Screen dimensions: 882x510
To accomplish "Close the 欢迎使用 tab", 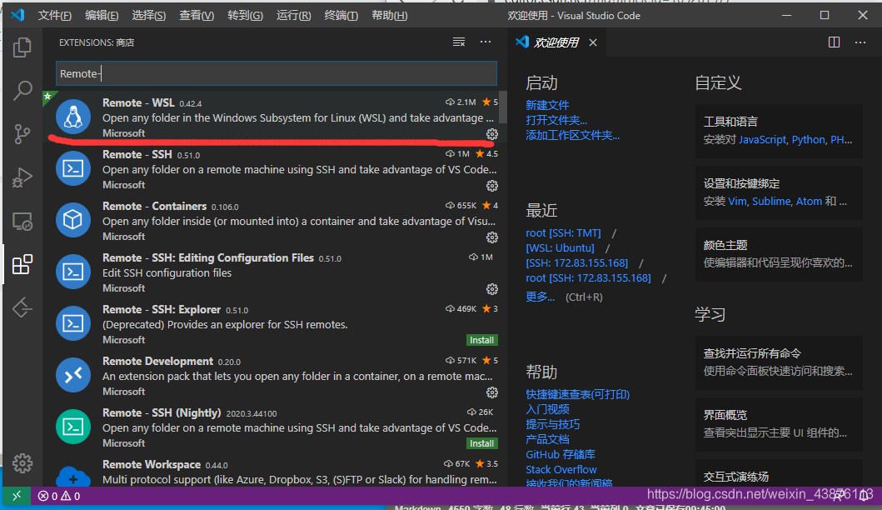I will 593,42.
